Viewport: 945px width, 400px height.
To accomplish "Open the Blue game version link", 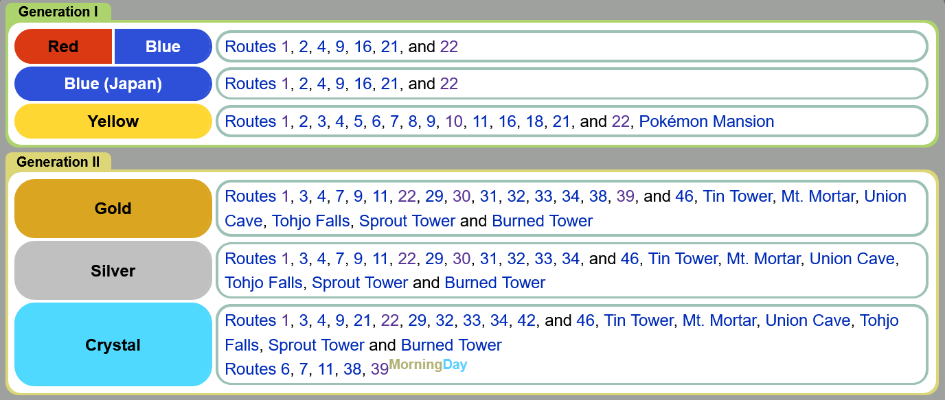I will 163,47.
